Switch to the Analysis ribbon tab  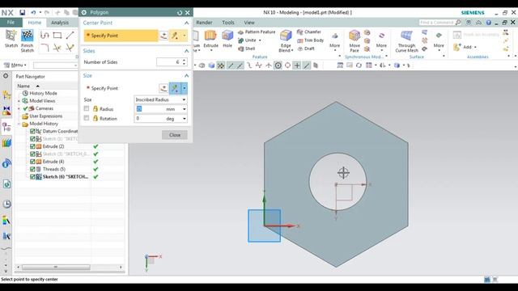click(60, 23)
